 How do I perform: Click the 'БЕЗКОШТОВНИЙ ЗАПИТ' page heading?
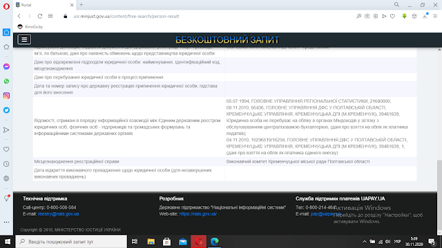click(227, 40)
